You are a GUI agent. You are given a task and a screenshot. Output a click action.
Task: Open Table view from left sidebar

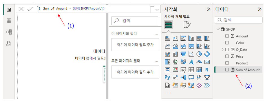tap(9, 21)
